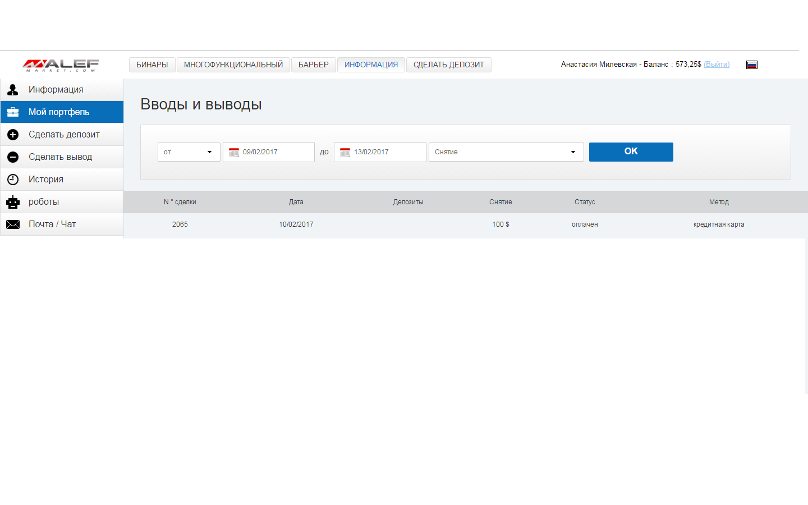Image resolution: width=808 pixels, height=505 pixels.
Task: Open the Снятие transaction type dropdown
Action: pos(506,152)
